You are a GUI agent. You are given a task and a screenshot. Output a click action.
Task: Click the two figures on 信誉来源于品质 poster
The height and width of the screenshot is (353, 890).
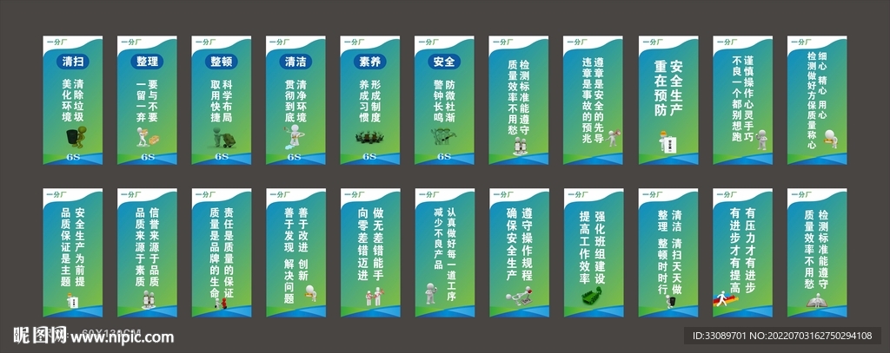tap(147, 300)
